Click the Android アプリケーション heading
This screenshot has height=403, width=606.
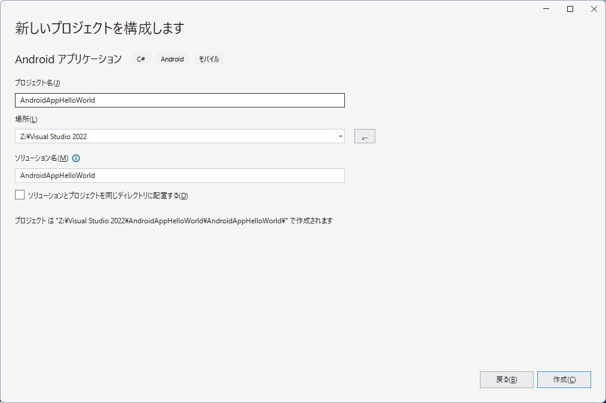pyautogui.click(x=68, y=59)
